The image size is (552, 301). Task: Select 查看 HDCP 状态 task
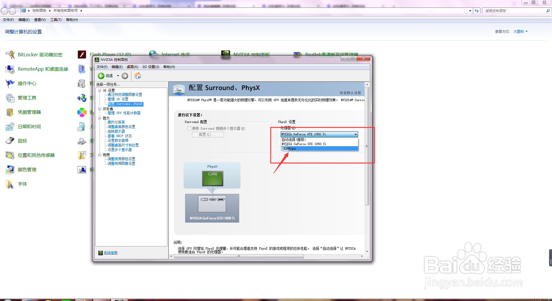pyautogui.click(x=120, y=136)
